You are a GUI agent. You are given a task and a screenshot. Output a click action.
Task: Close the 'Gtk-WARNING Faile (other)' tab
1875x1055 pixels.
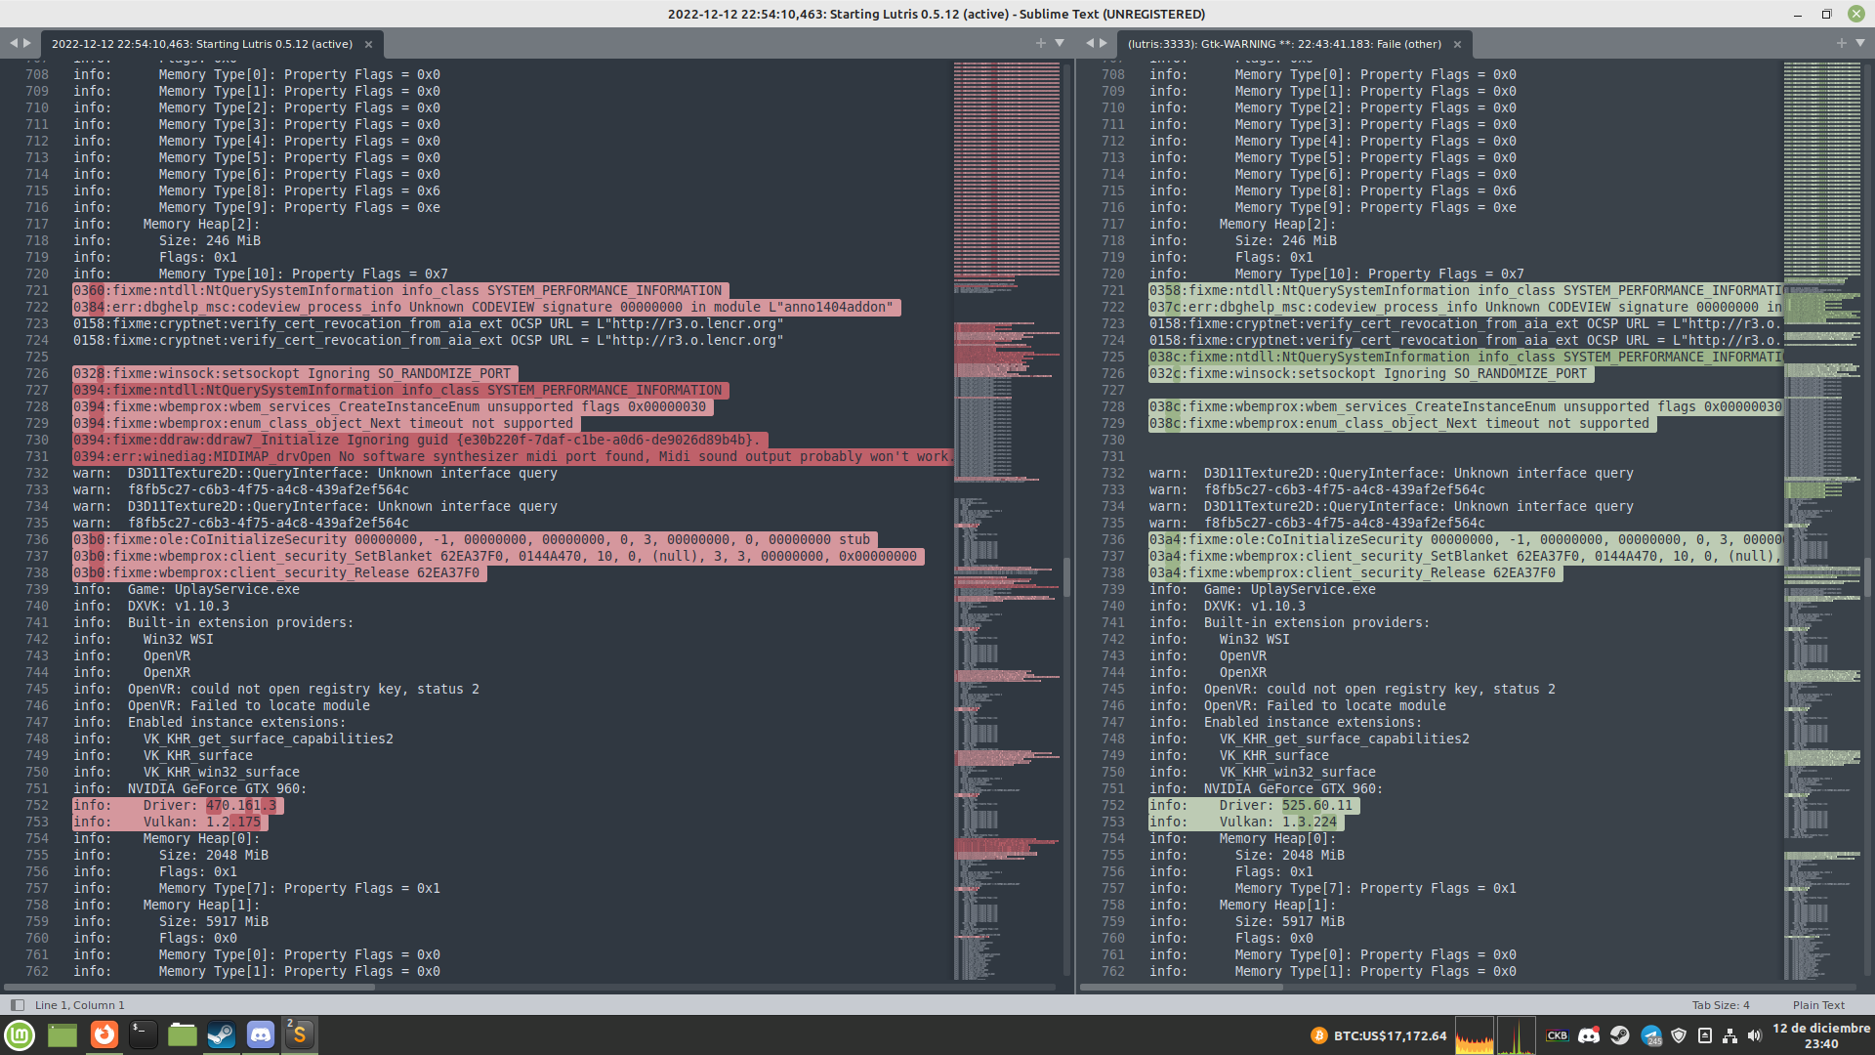click(x=1457, y=44)
